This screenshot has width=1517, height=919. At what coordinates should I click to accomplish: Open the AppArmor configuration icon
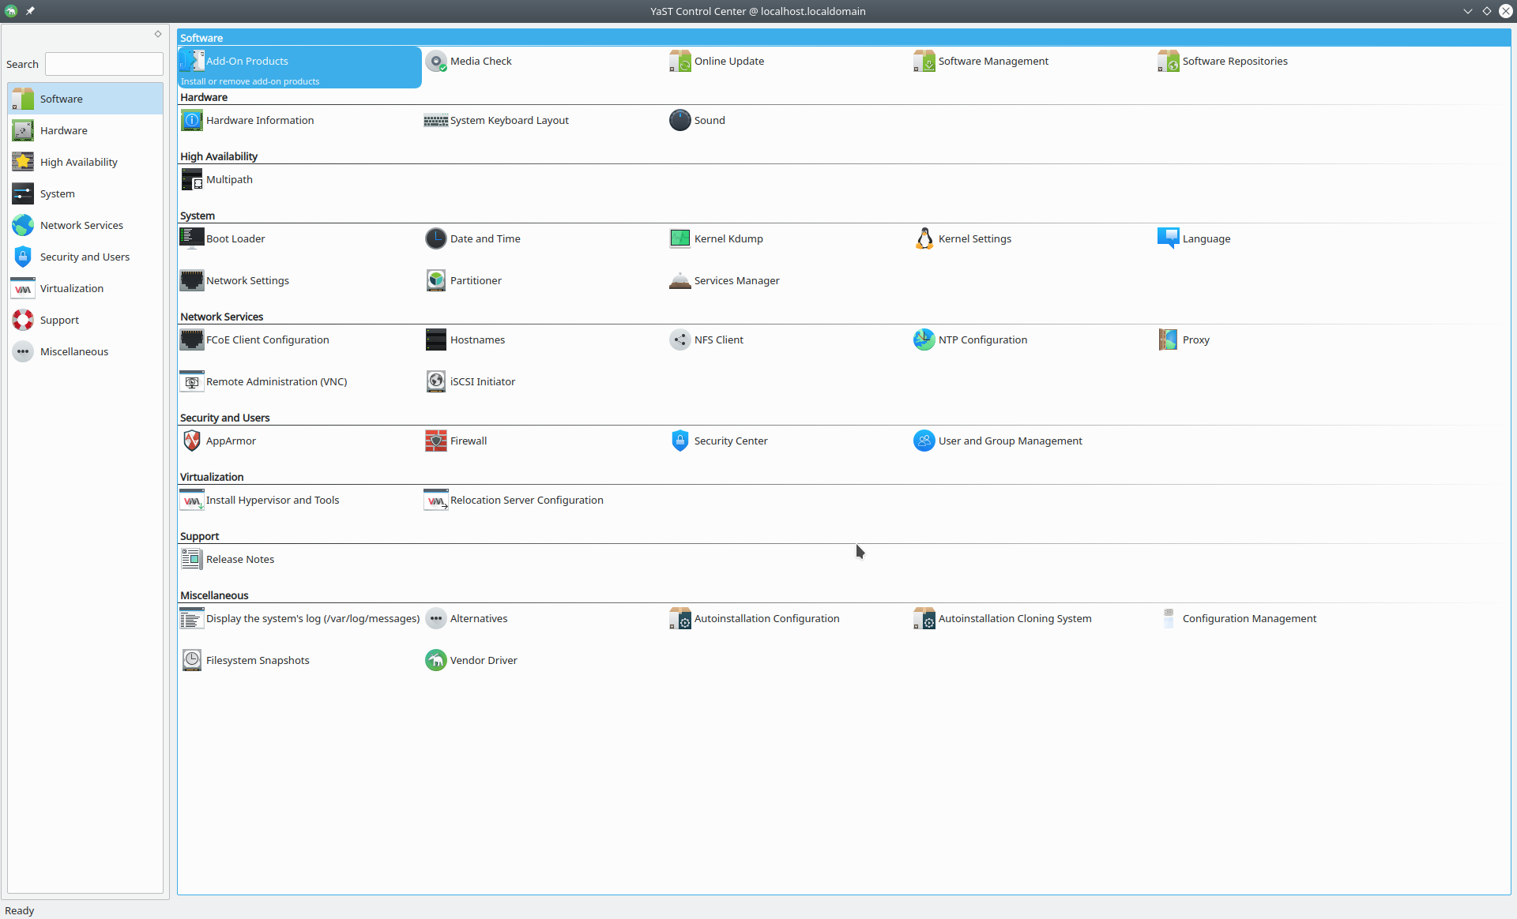click(191, 441)
